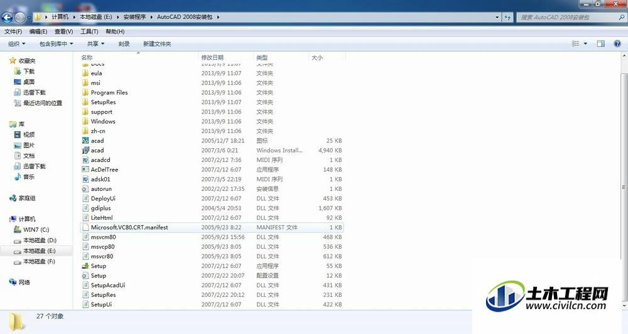Click the Videos library icon
Image resolution: width=628 pixels, height=334 pixels.
point(17,134)
